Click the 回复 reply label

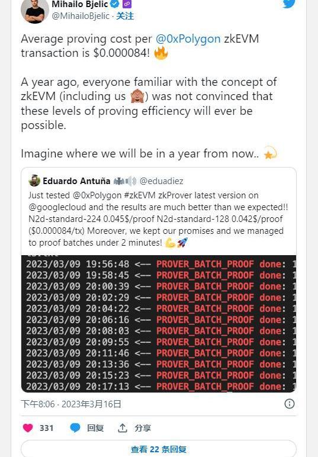click(95, 428)
